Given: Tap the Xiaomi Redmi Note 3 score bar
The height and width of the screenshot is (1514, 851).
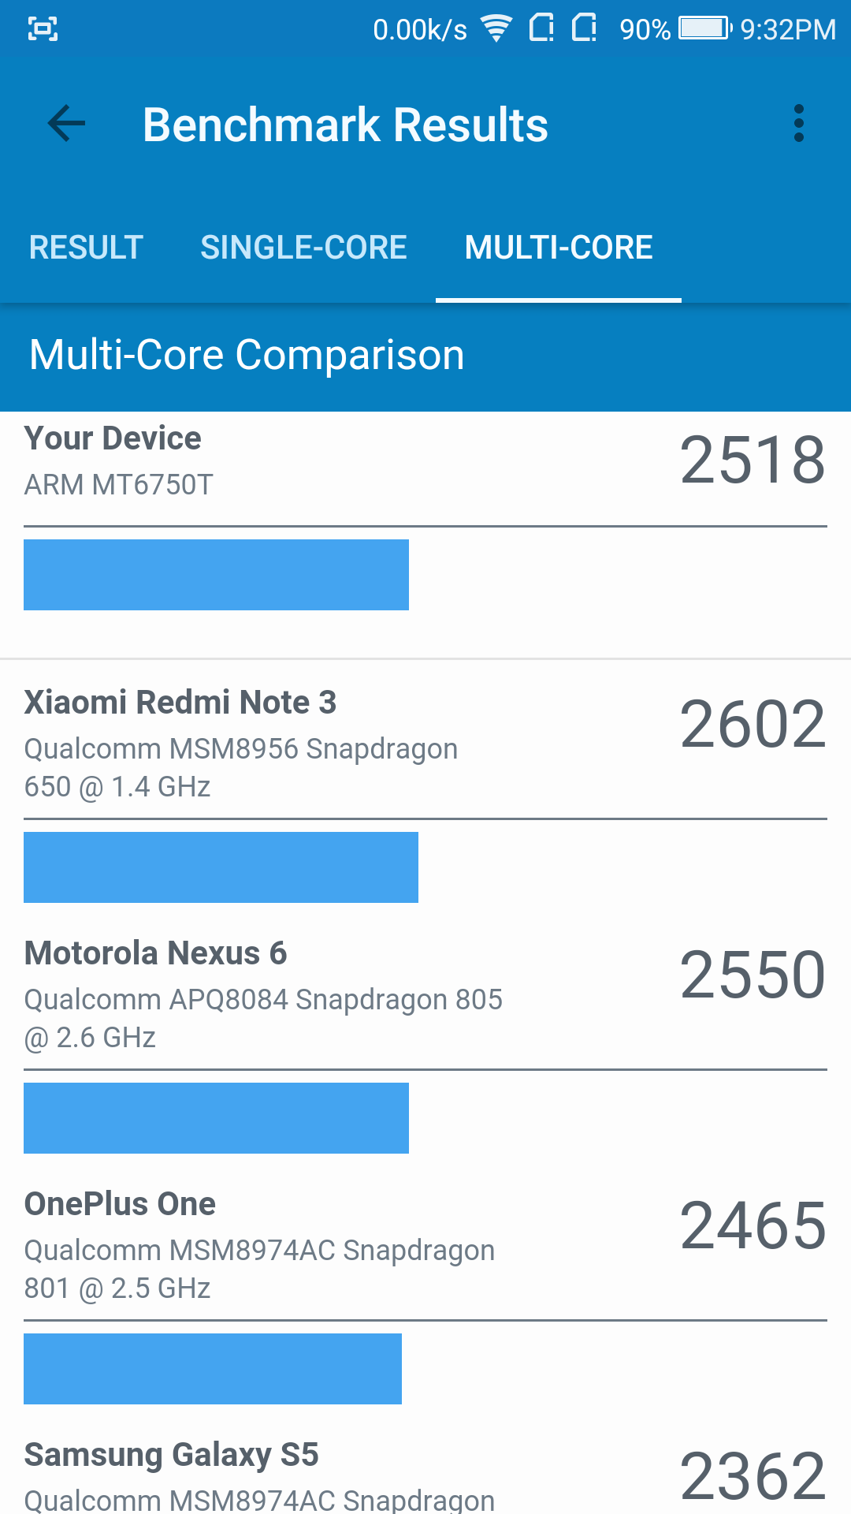Looking at the screenshot, I should click(221, 867).
